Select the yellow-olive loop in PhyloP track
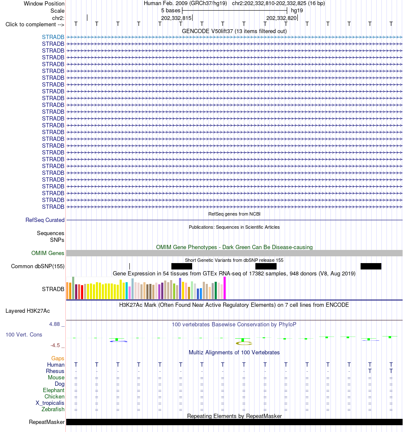Image resolution: width=403 pixels, height=432 pixels. click(x=244, y=343)
